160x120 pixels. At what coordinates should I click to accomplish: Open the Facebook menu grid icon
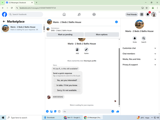(142, 14)
